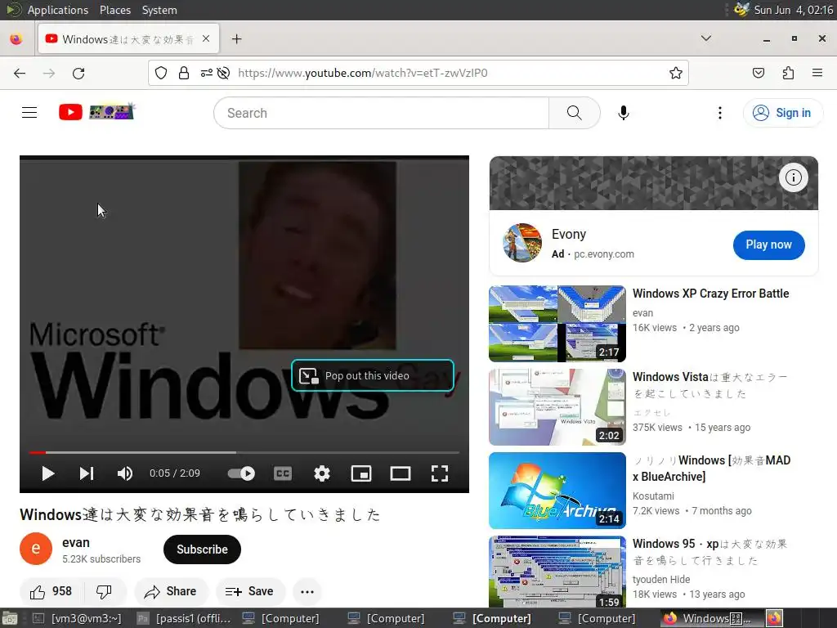Save the video to a playlist

(x=250, y=591)
